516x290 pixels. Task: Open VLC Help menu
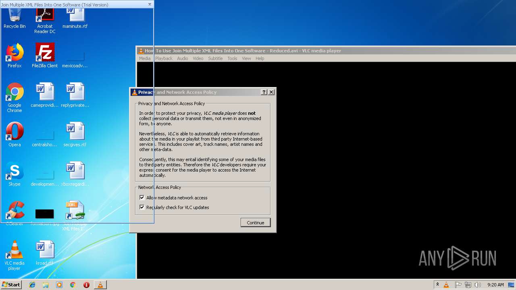[260, 58]
